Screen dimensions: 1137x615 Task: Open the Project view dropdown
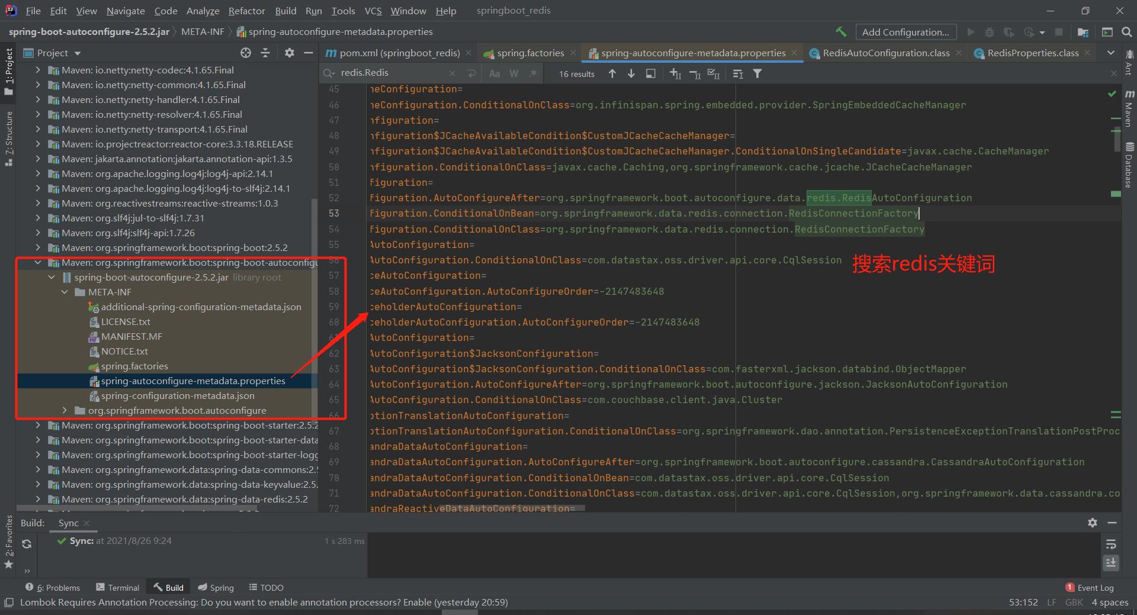[x=53, y=53]
